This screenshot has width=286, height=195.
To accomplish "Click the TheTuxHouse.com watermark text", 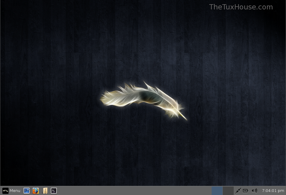I will (241, 7).
